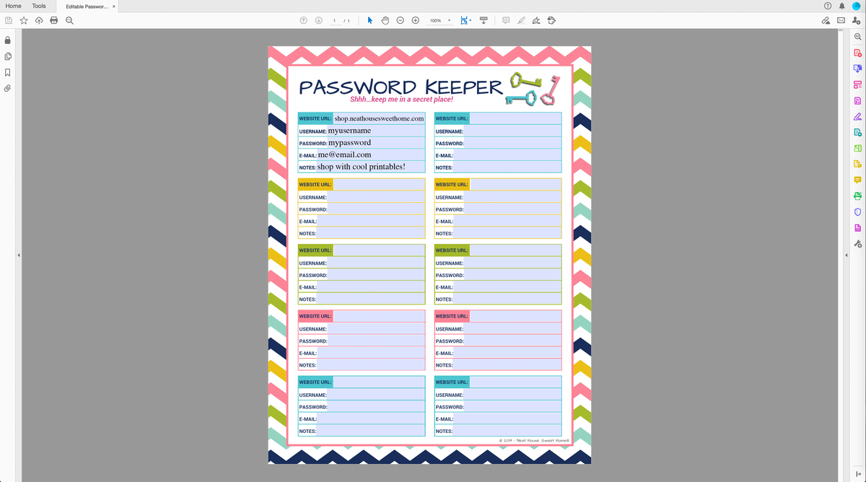Select the Hand tool in the toolbar
Image resolution: width=866 pixels, height=482 pixels.
(385, 19)
